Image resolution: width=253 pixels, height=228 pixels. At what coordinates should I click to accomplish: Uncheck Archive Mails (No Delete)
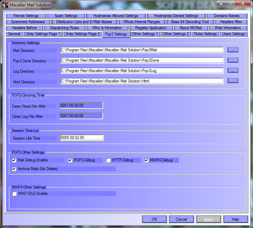(14, 169)
